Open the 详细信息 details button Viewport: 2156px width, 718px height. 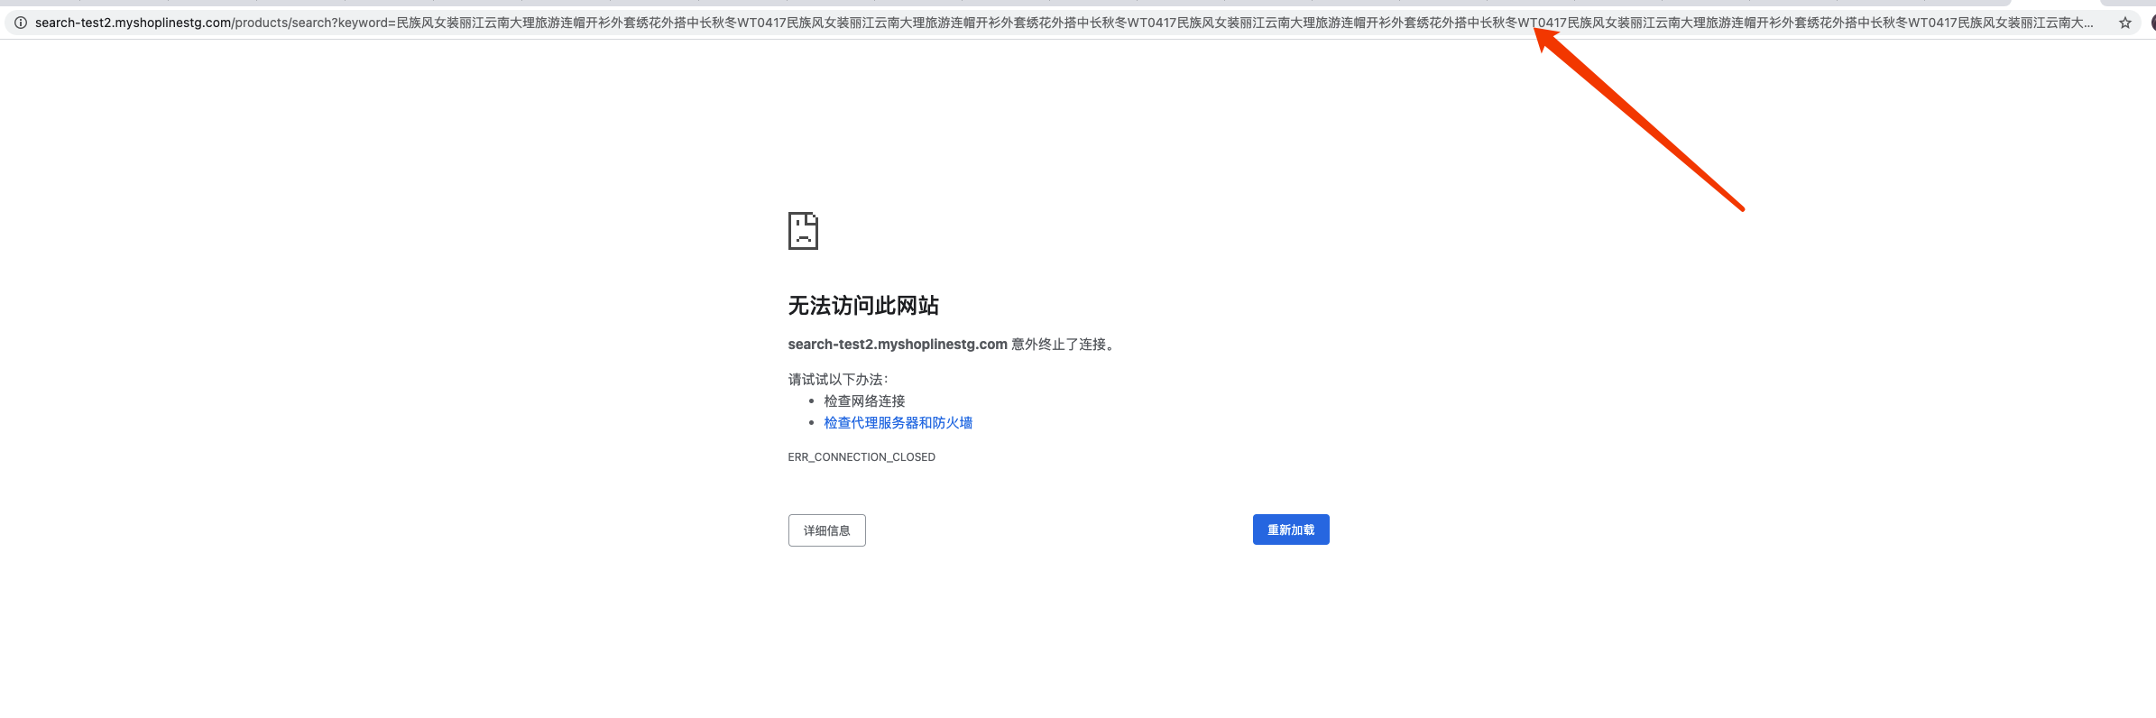pos(826,530)
